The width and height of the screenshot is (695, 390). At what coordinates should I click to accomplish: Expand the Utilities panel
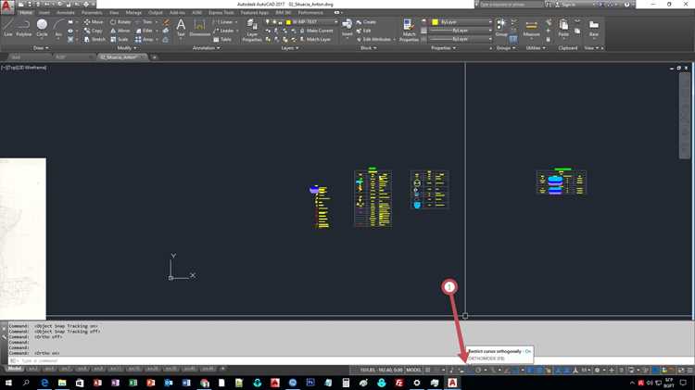pos(535,48)
